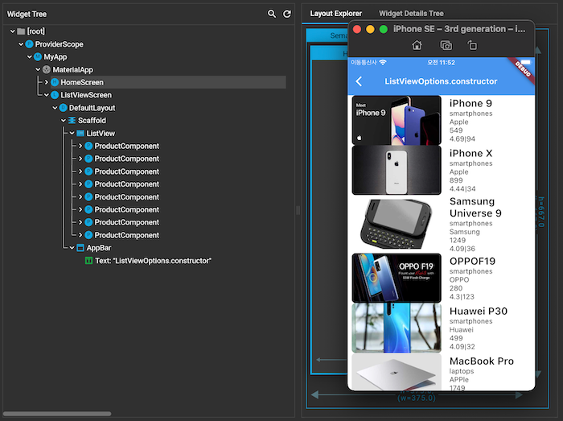This screenshot has height=421, width=563.
Task: Collapse the MyApp node
Action: 30,57
